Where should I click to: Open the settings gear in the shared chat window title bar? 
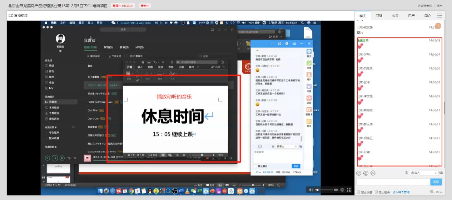click(287, 43)
